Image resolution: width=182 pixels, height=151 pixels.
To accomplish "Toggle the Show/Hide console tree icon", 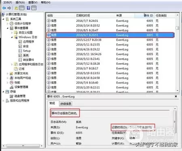I will tap(22, 8).
